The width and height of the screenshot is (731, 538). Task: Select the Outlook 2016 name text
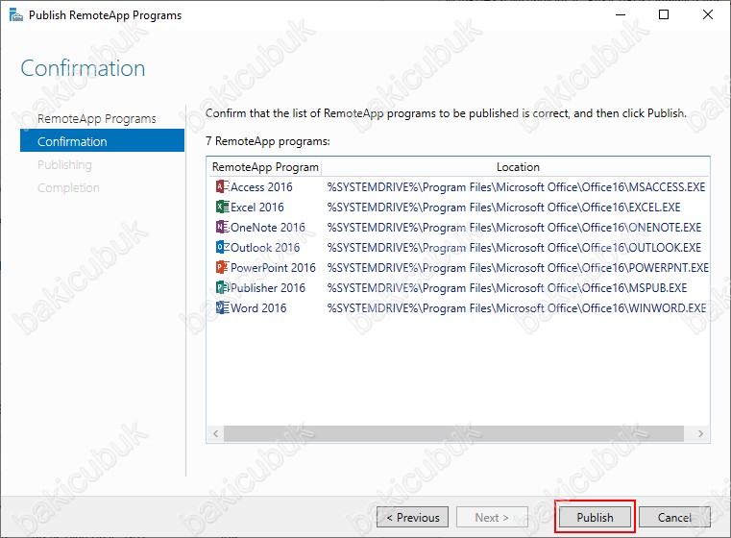coord(265,247)
